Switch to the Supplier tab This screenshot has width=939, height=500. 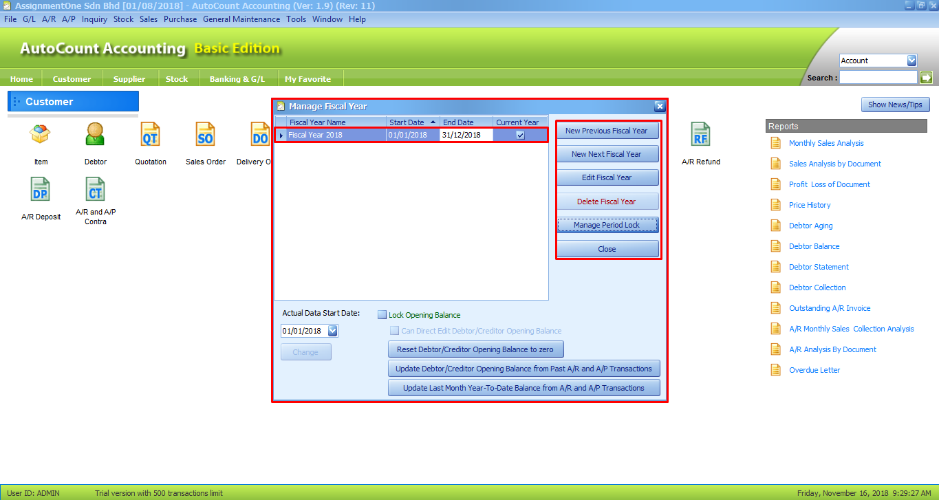[x=129, y=79]
